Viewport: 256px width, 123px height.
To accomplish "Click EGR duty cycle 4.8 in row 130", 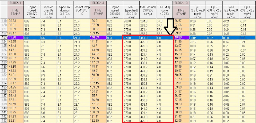I will [165, 67].
